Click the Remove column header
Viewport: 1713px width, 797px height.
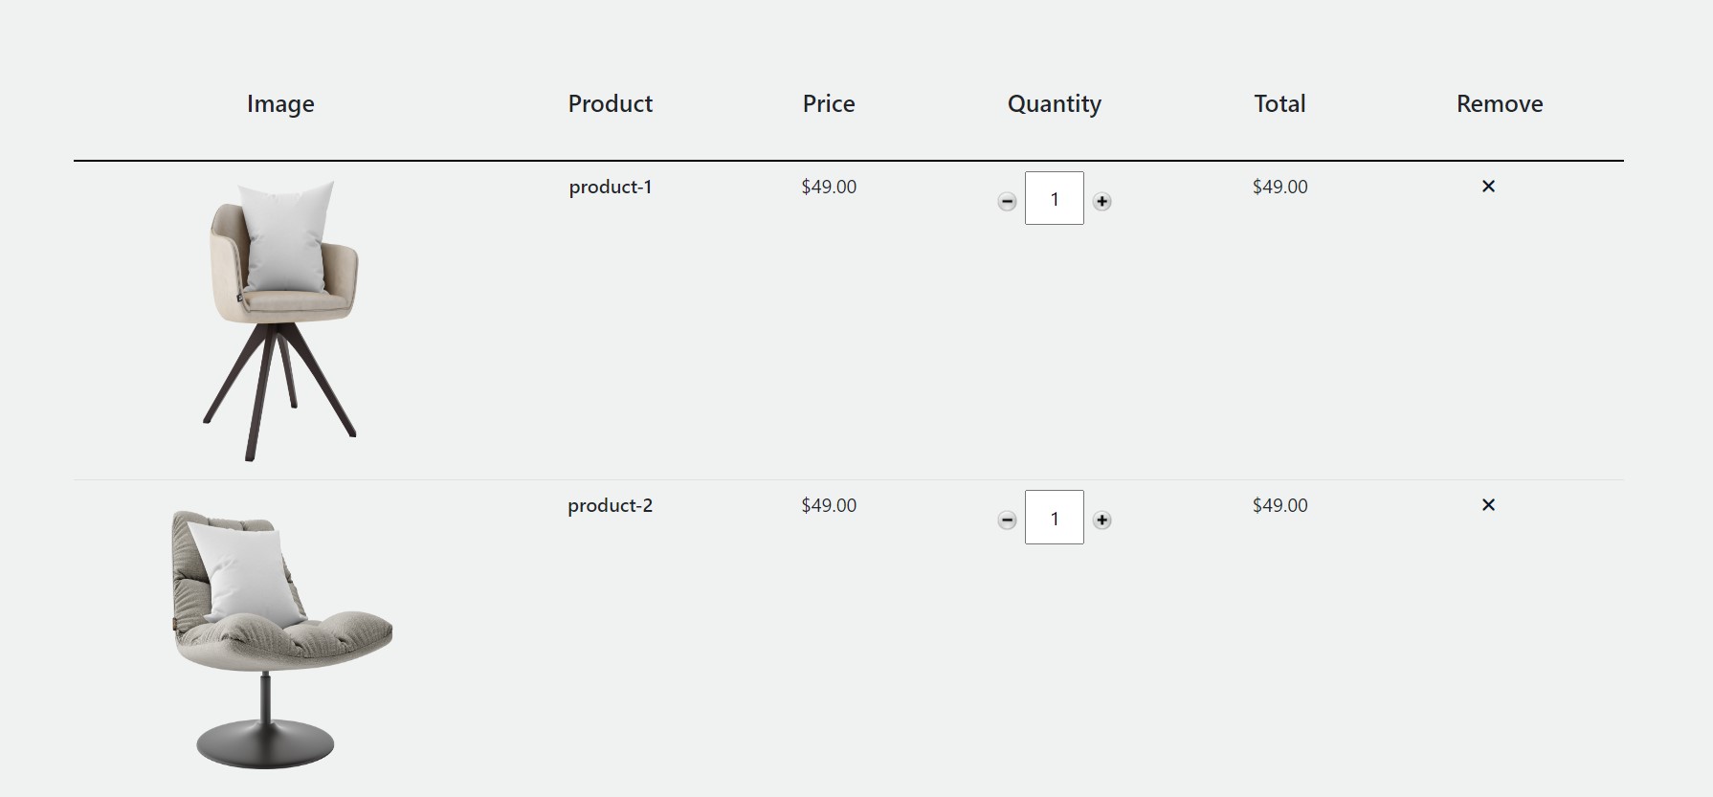pyautogui.click(x=1500, y=104)
